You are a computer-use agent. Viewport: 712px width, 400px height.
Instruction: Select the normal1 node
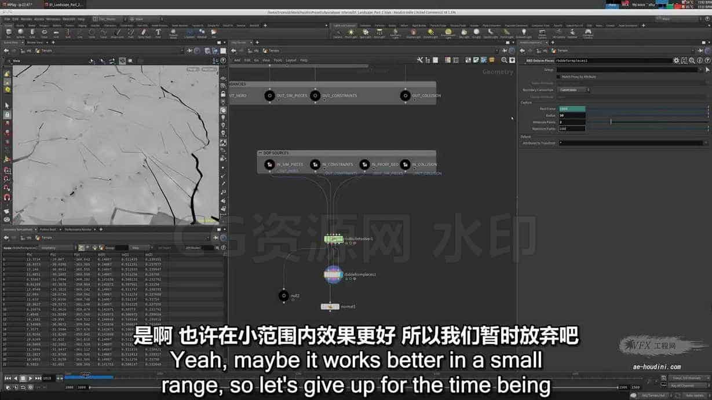pos(330,306)
